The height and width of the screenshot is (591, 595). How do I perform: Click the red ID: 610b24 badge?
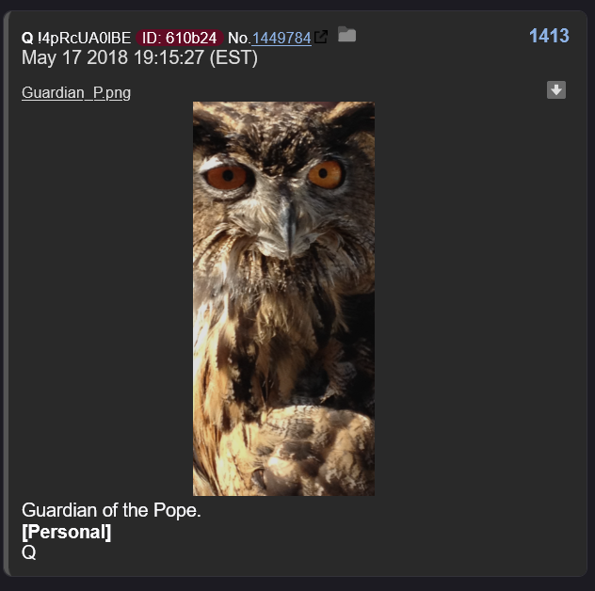(180, 38)
